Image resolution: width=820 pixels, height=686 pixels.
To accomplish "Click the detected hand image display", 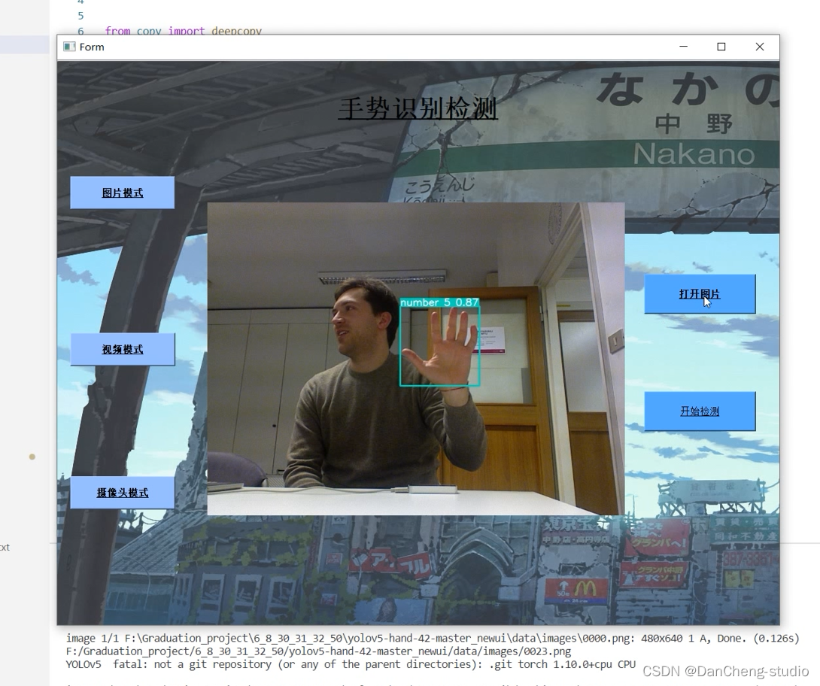I will (x=416, y=359).
